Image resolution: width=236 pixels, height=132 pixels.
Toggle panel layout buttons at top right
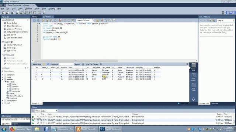coord(230,12)
